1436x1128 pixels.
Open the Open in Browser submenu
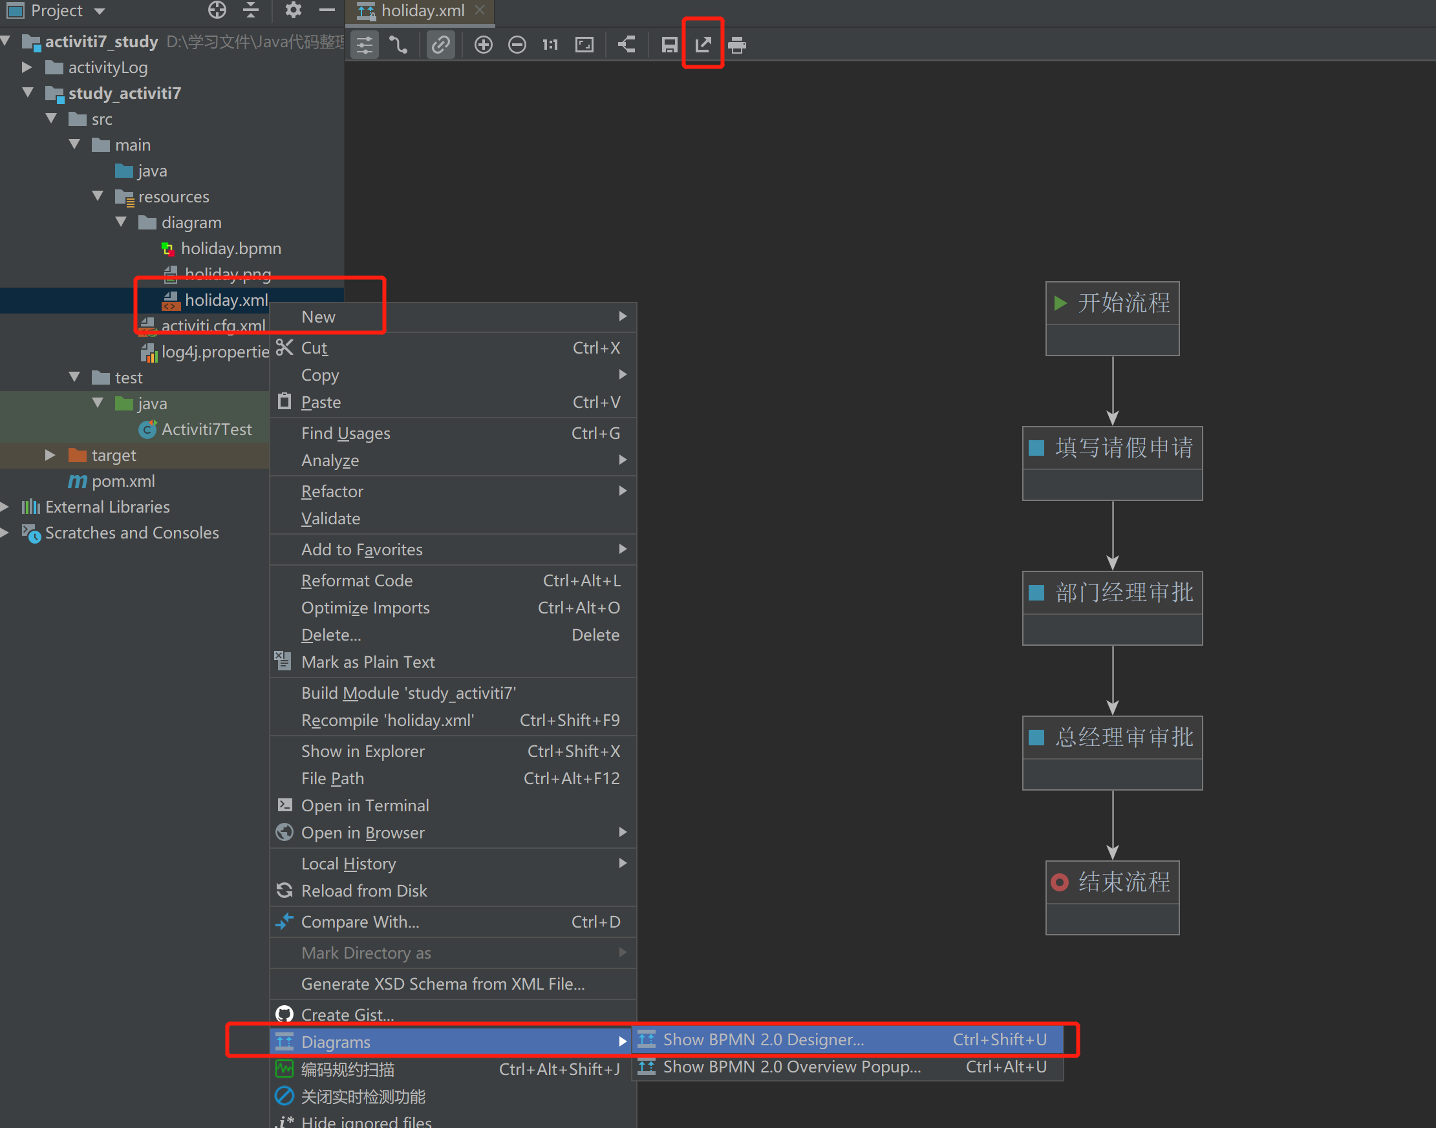pyautogui.click(x=453, y=832)
